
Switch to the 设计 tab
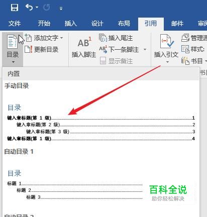pos(97,24)
